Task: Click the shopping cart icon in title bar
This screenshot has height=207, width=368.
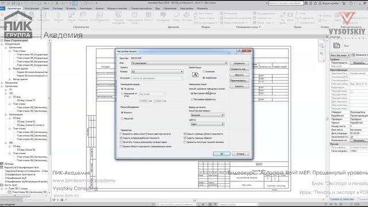Action: click(344, 3)
